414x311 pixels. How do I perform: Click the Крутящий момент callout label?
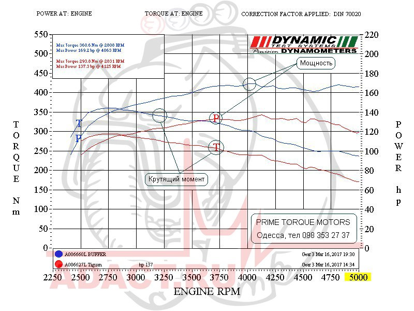[x=176, y=179]
